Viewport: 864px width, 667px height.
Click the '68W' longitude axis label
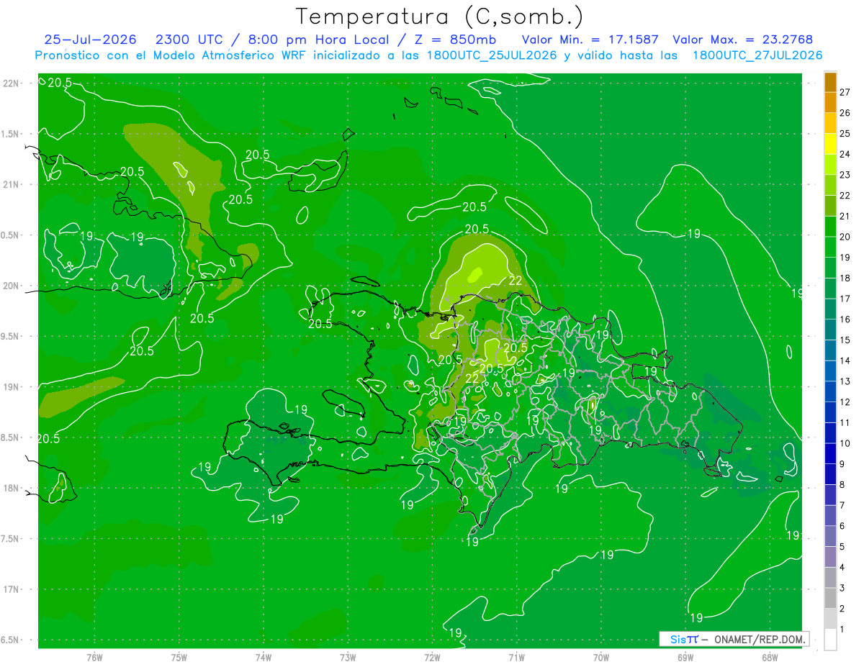tap(769, 657)
